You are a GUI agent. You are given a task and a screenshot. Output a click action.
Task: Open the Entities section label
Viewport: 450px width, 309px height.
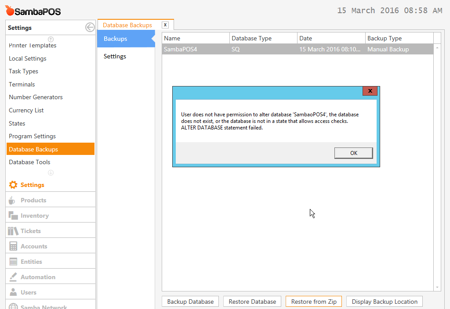(31, 262)
